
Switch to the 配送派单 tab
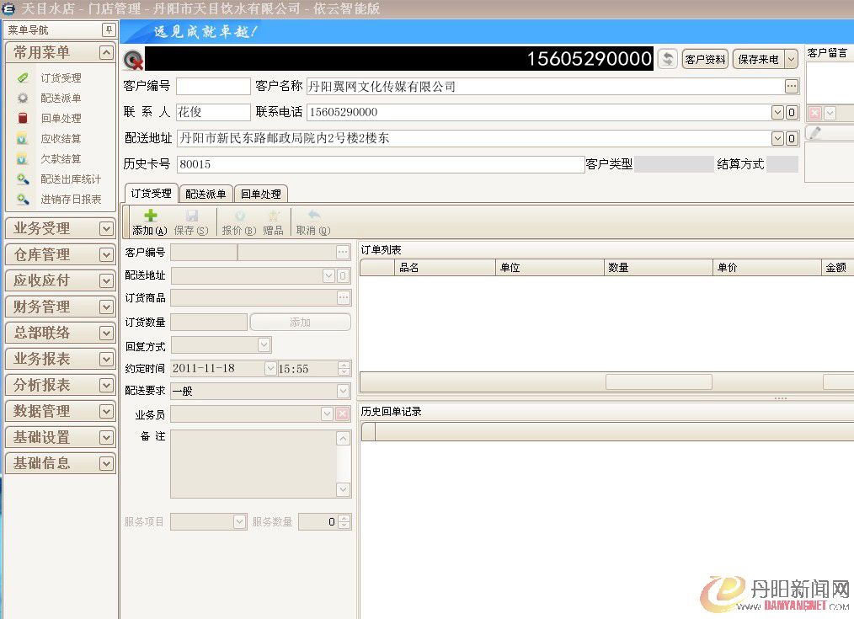[205, 194]
